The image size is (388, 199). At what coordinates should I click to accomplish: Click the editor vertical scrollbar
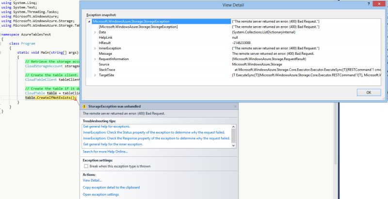tap(336, 133)
